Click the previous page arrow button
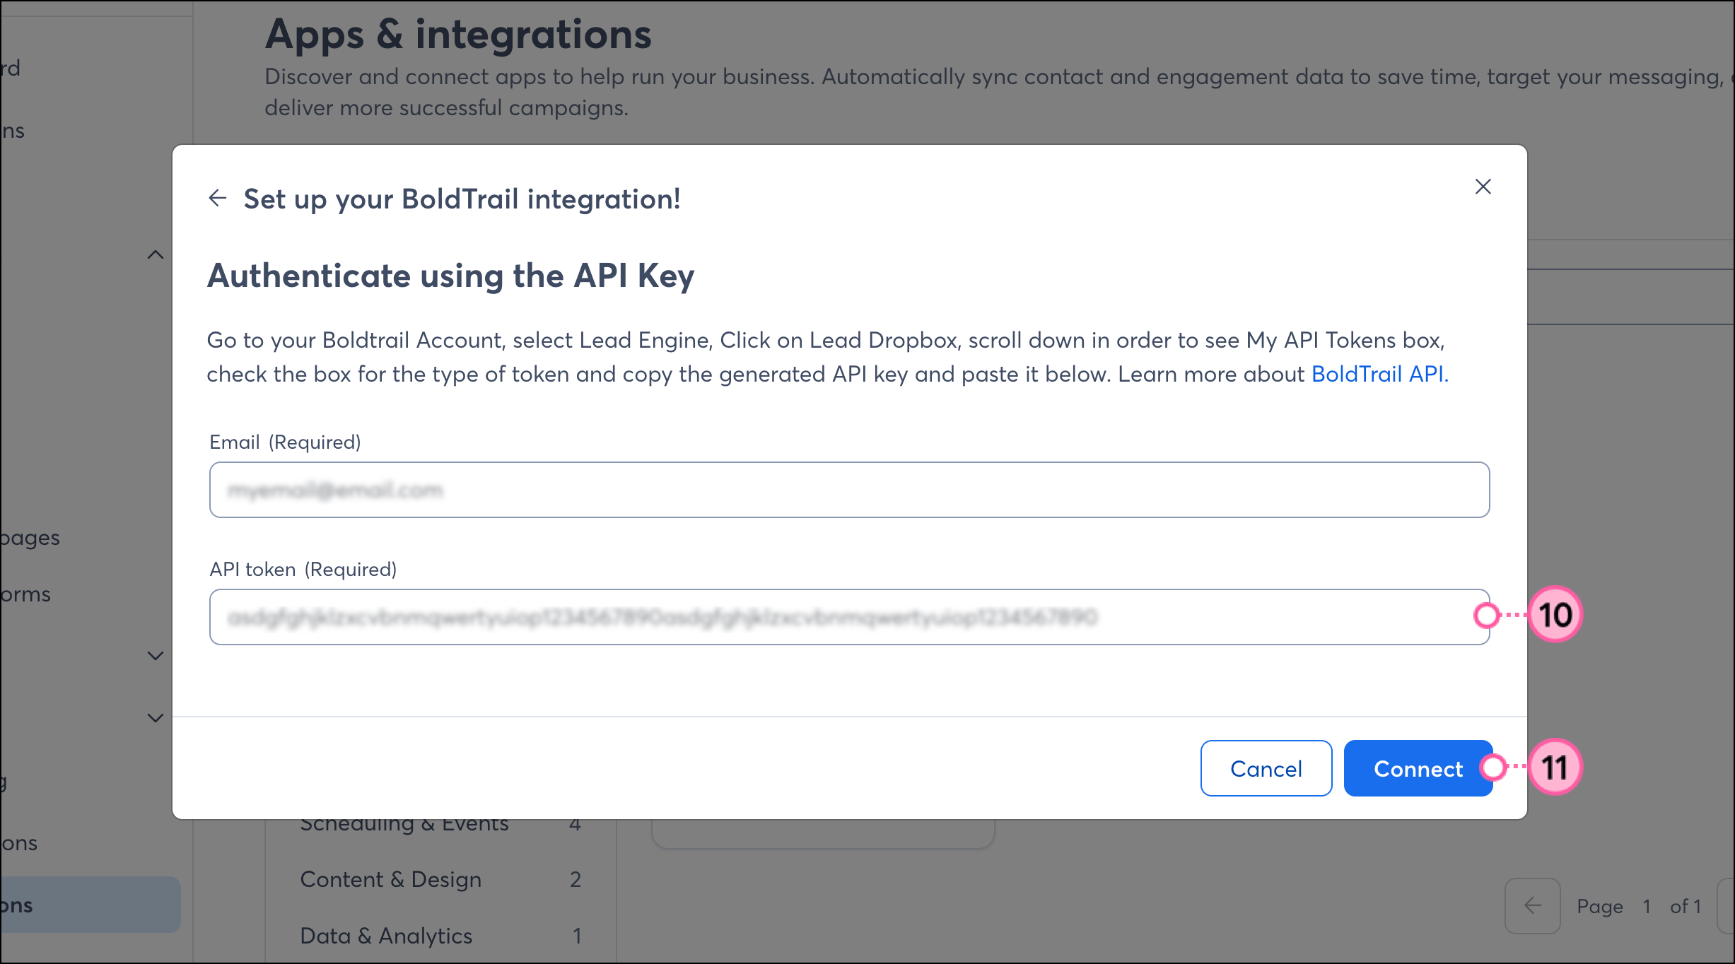1735x964 pixels. [1532, 906]
